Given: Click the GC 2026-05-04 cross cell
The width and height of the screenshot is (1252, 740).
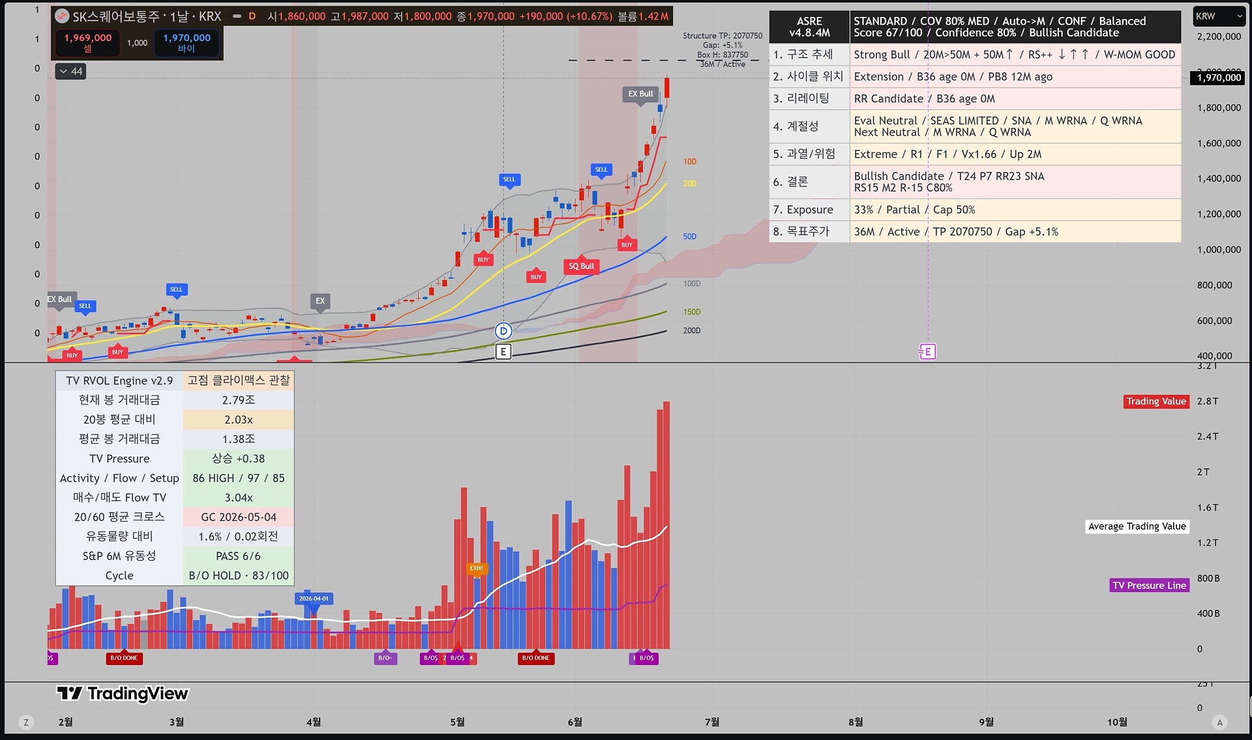Looking at the screenshot, I should tap(239, 517).
